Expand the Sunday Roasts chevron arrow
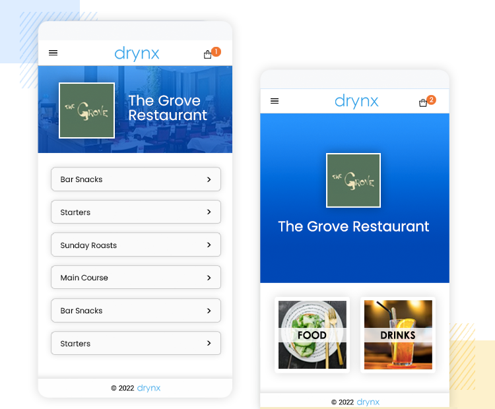Viewport: 495px width, 409px height. pyautogui.click(x=209, y=245)
